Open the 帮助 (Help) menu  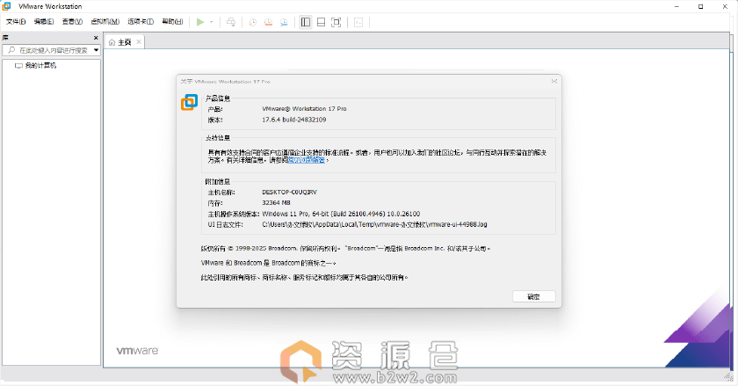pos(171,21)
